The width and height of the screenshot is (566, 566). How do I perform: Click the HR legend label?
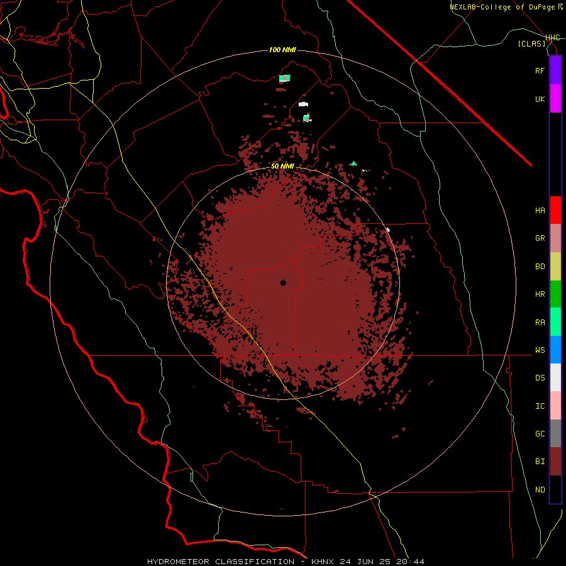click(540, 294)
